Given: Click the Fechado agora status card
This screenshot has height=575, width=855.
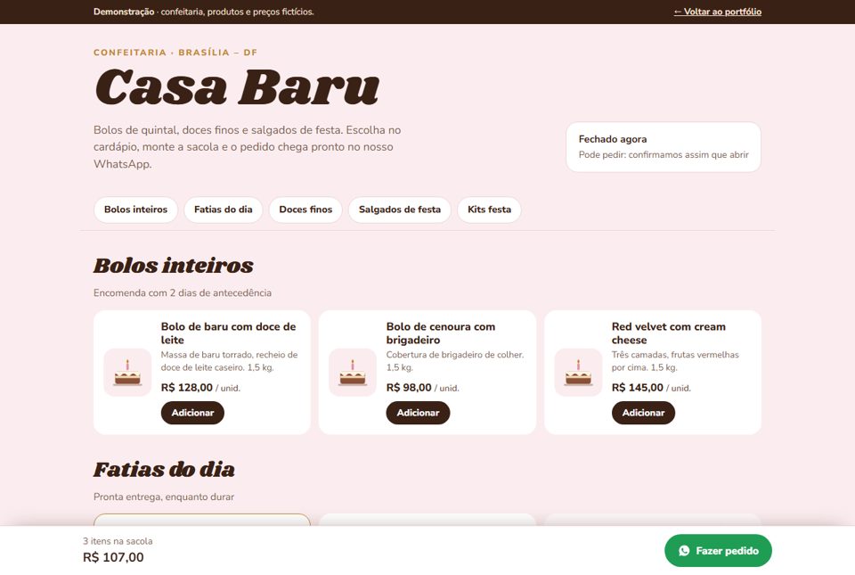Looking at the screenshot, I should [x=663, y=147].
